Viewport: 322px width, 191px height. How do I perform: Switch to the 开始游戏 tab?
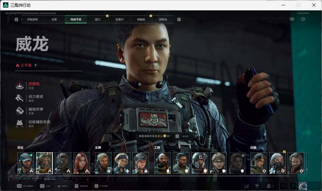[32, 19]
